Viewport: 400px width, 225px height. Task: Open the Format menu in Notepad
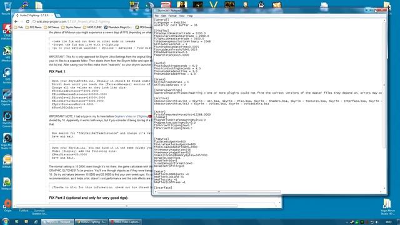[x=172, y=16]
